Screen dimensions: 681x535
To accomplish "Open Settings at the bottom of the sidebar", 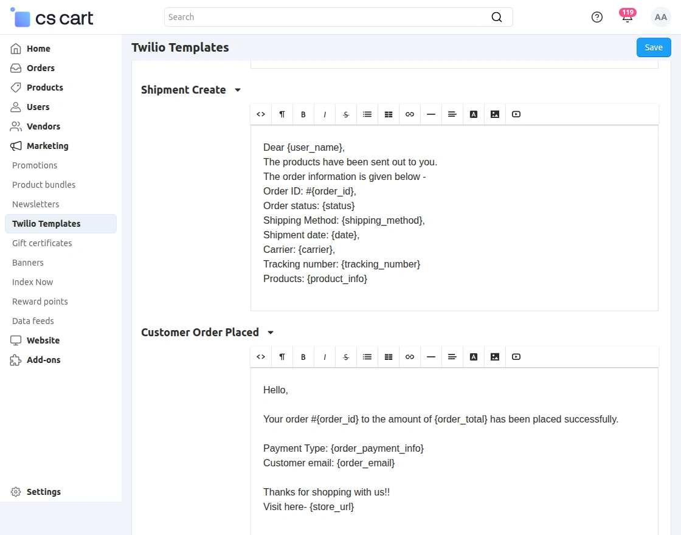I will [43, 491].
